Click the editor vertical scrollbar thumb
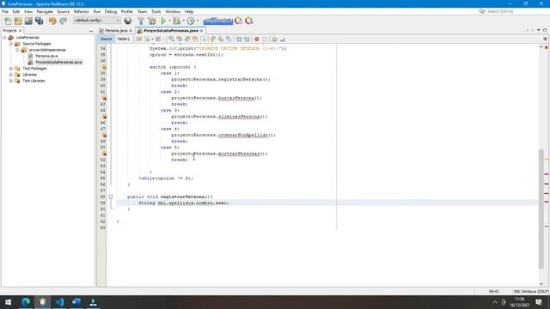The height and width of the screenshot is (309, 550). coord(541,209)
